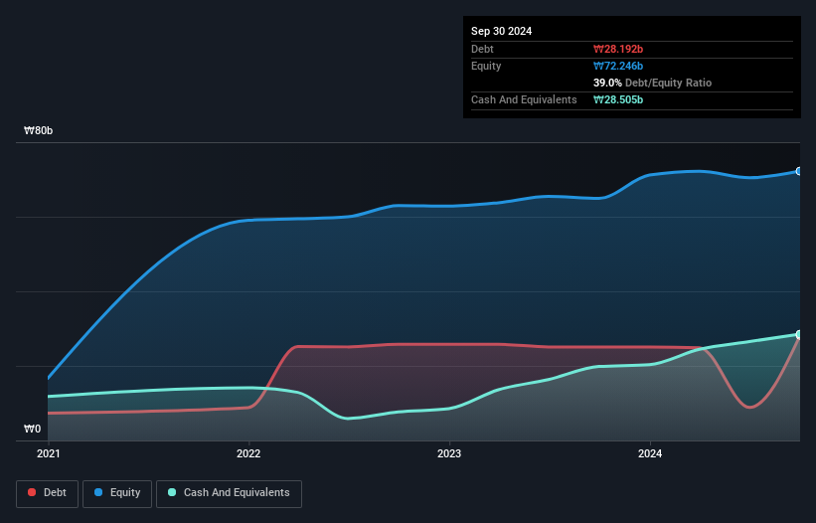Select the 2024 x-axis label
Viewport: 816px width, 523px height.
click(x=650, y=453)
